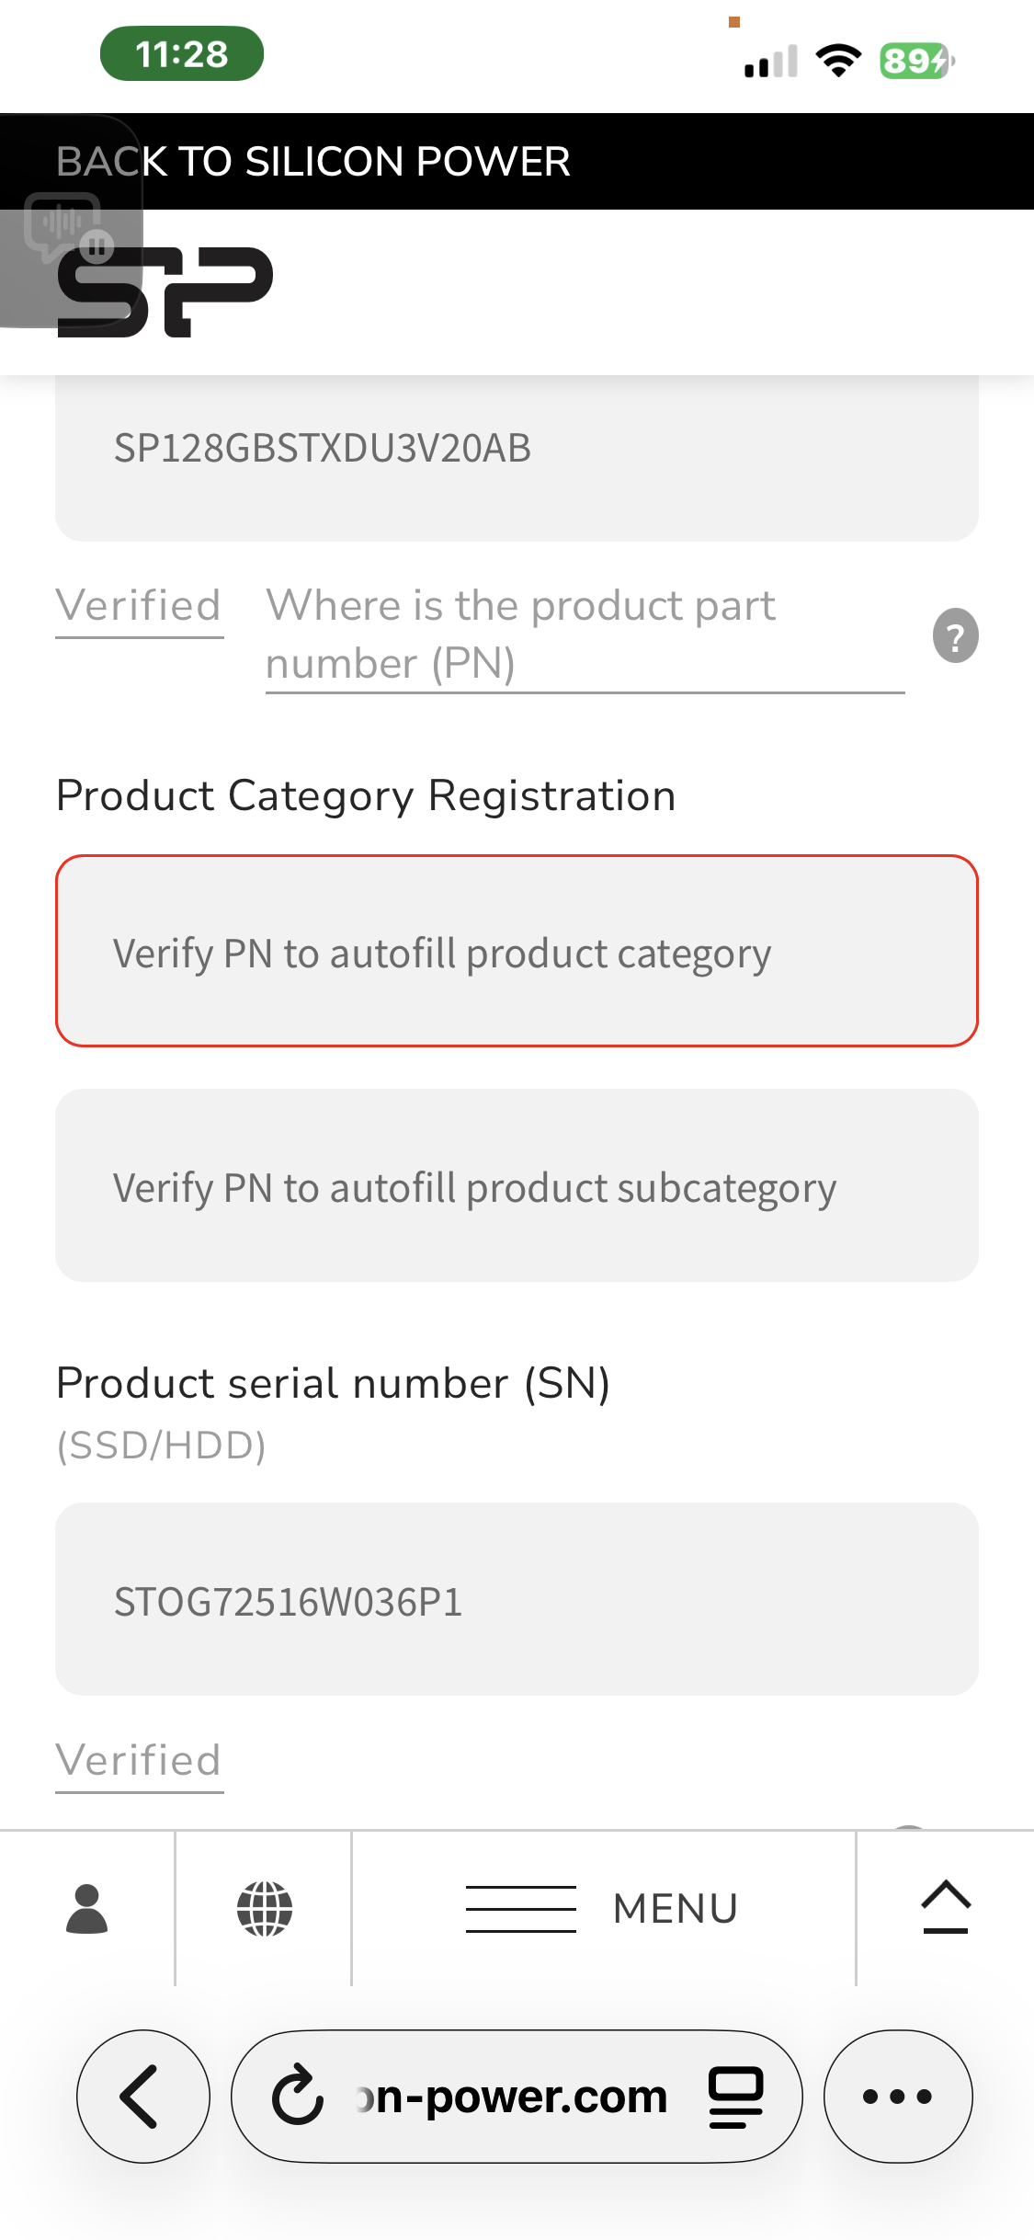Click Verified below the serial number
Viewport: 1034px width, 2240px height.
139,1762
